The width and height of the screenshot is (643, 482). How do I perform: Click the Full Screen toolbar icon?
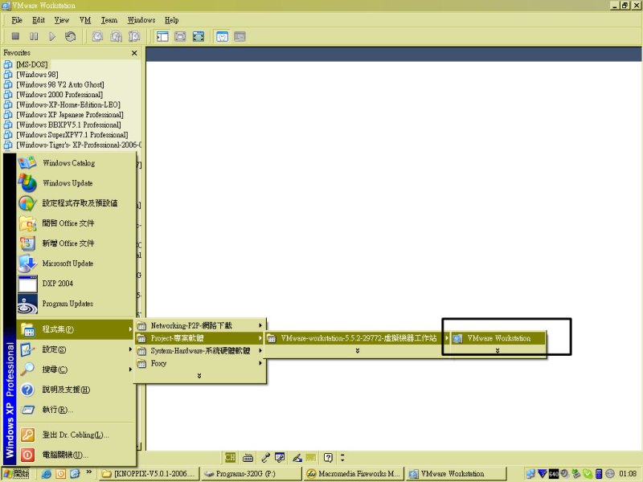coord(180,36)
